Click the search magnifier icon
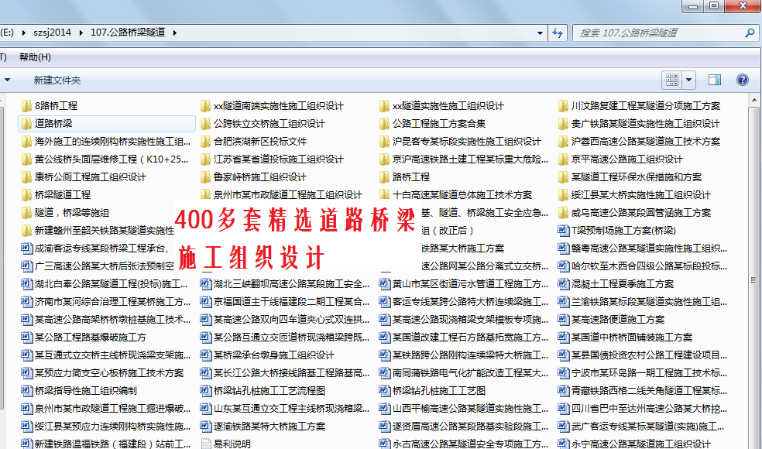 tap(750, 33)
